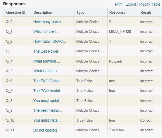Click the 'Do not operate...' description link
The height and width of the screenshot is (138, 162).
coord(47,130)
